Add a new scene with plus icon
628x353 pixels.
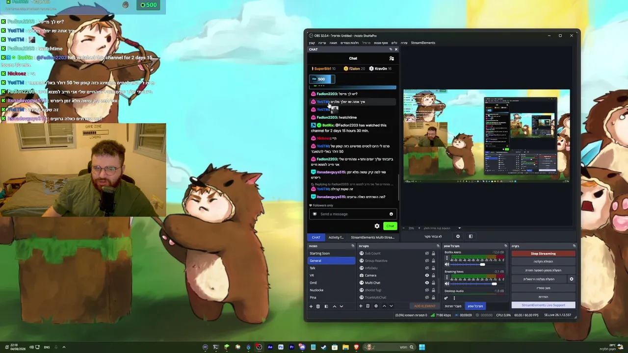pyautogui.click(x=311, y=306)
